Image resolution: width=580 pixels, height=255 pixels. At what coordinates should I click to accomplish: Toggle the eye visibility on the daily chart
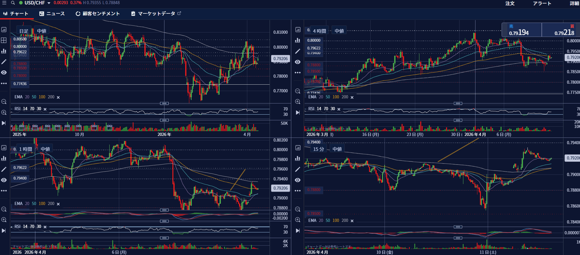tap(4, 73)
